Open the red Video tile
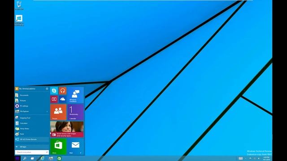 pyautogui.click(x=54, y=99)
